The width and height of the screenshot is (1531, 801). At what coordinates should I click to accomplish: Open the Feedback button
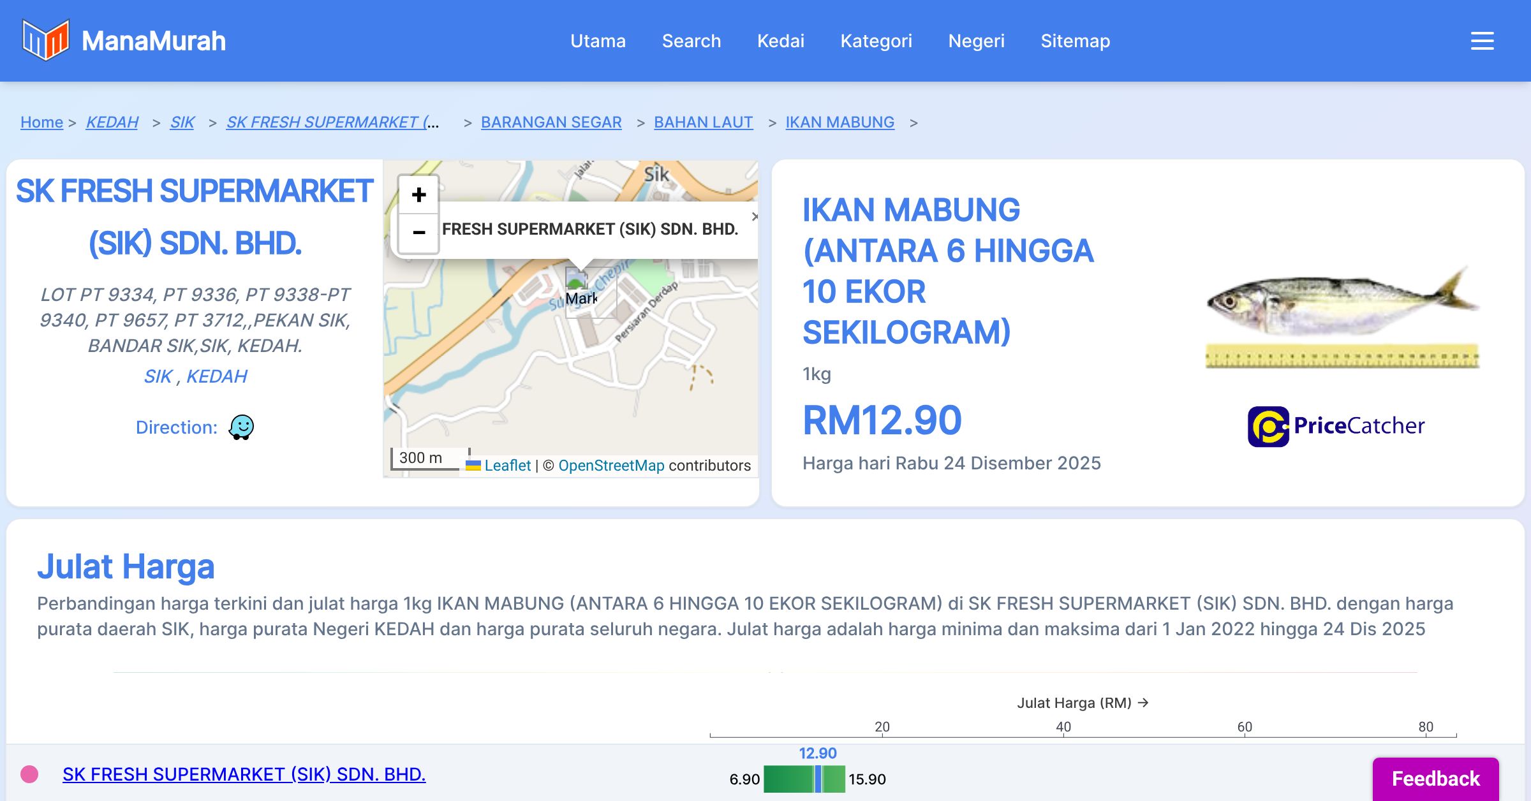[x=1435, y=778]
